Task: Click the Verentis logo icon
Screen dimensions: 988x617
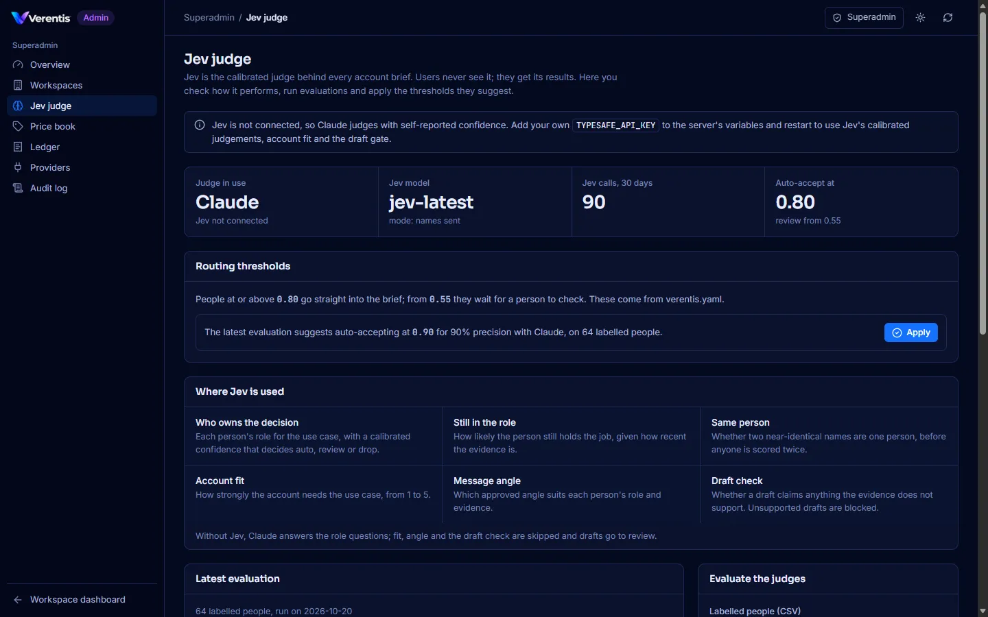Action: tap(19, 18)
